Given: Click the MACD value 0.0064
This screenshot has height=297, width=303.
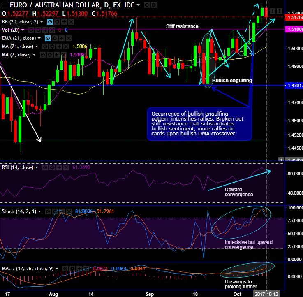Looking at the screenshot, I should [119, 269].
